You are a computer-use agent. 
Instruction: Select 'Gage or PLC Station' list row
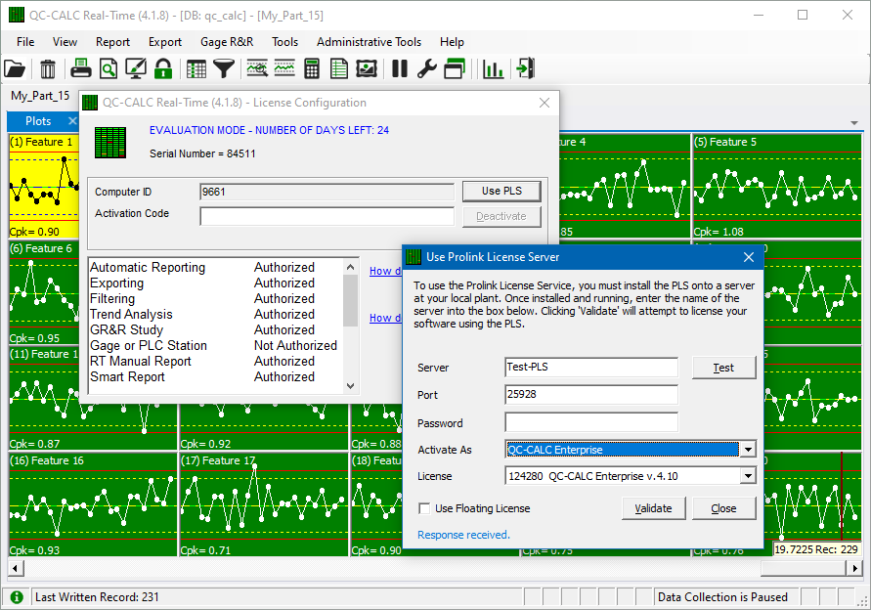tap(216, 345)
